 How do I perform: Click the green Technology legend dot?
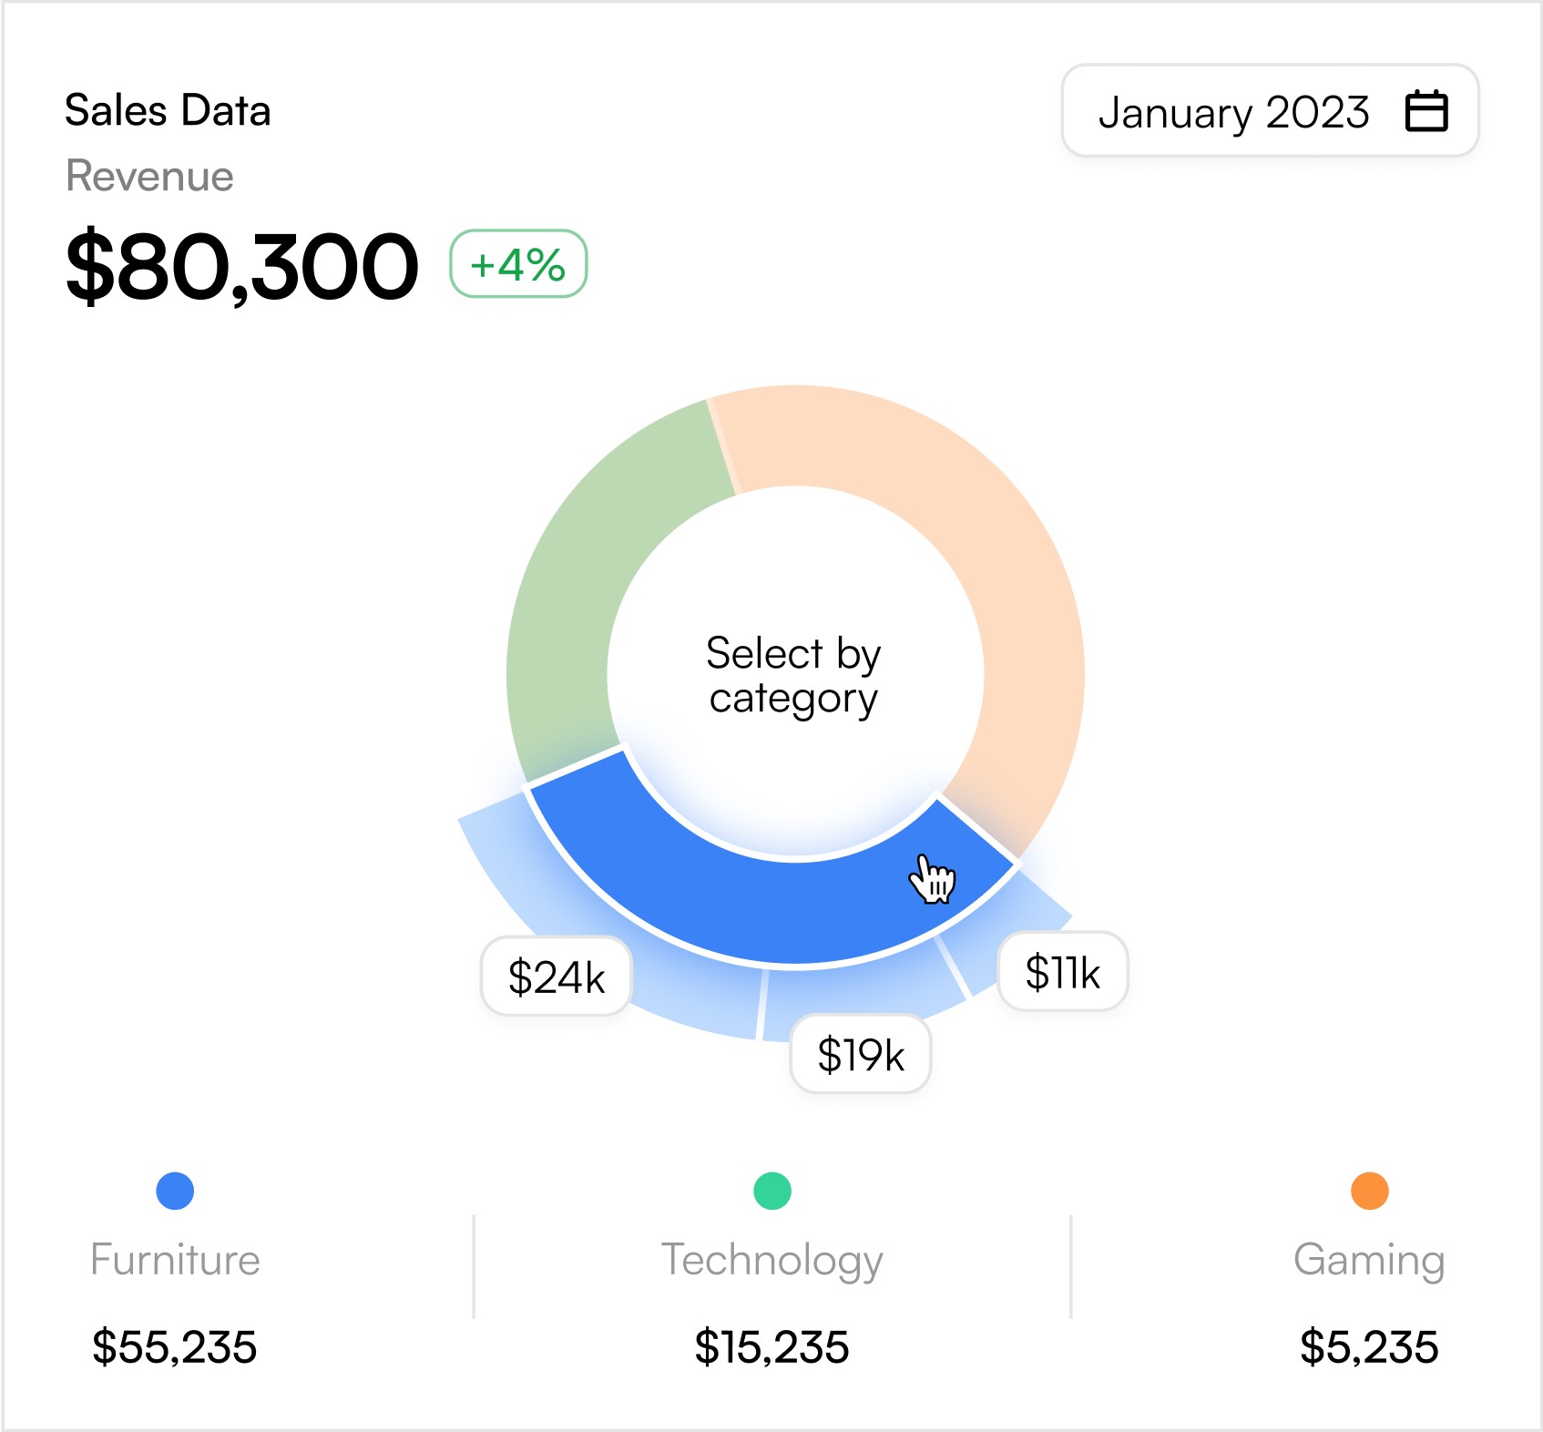click(772, 1191)
